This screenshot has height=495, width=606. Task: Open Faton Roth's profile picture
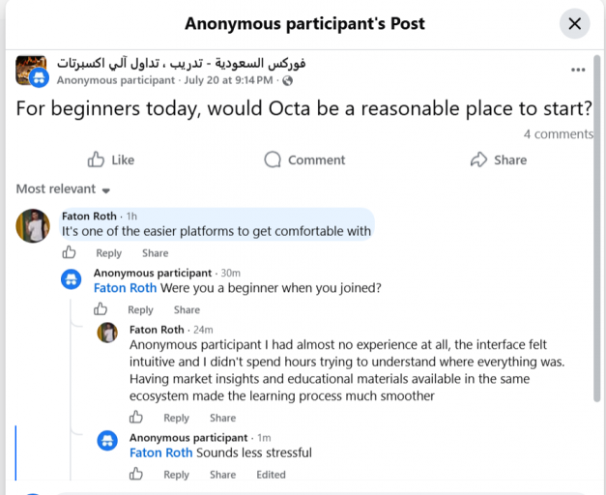point(33,226)
